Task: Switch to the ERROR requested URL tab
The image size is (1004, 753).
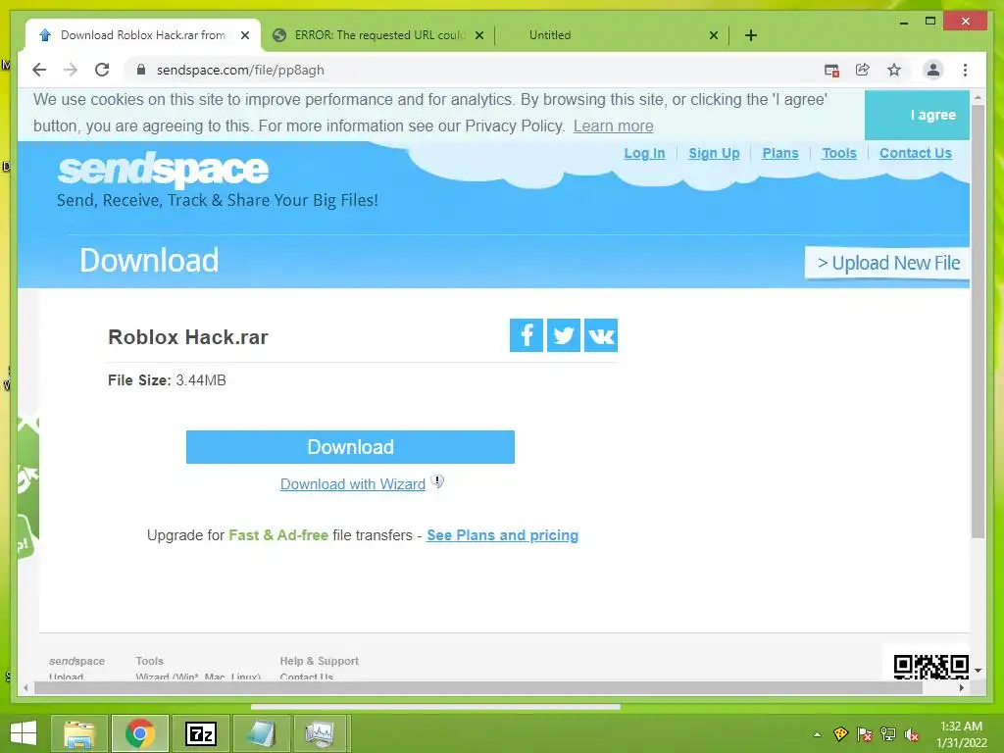Action: pos(377,35)
